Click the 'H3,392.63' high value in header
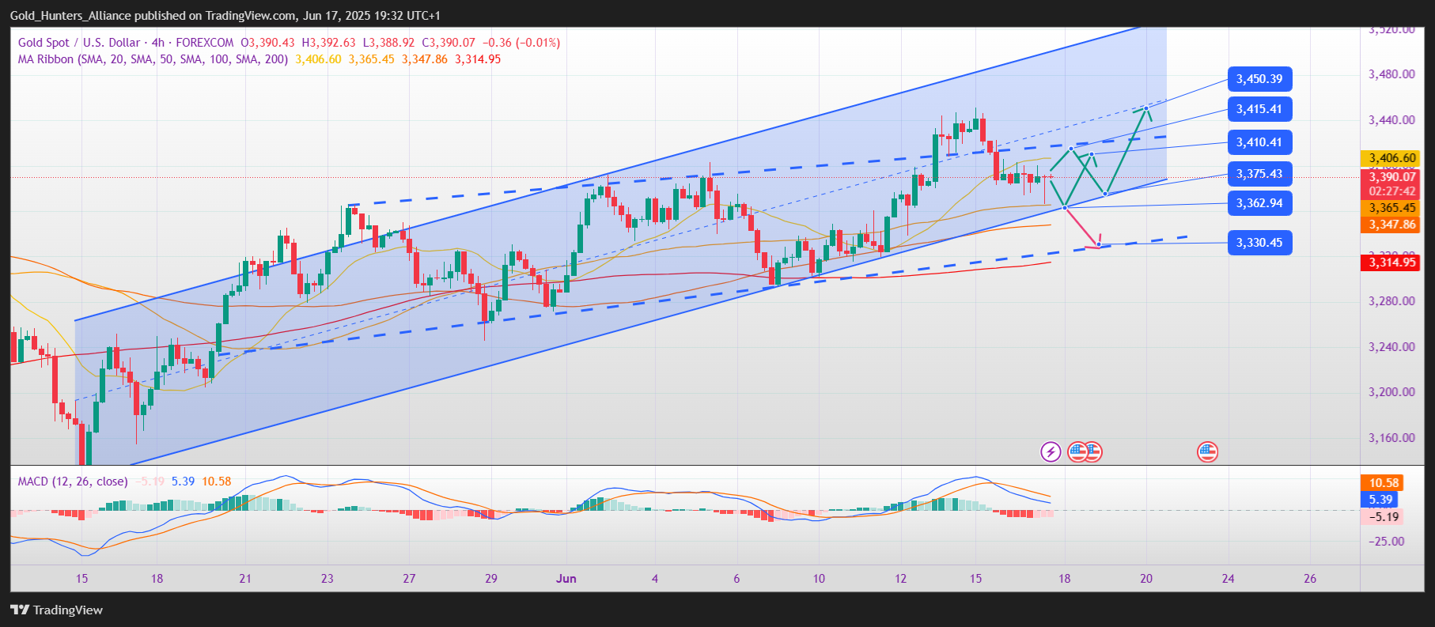Screen dimensions: 1435x627 (x=328, y=43)
